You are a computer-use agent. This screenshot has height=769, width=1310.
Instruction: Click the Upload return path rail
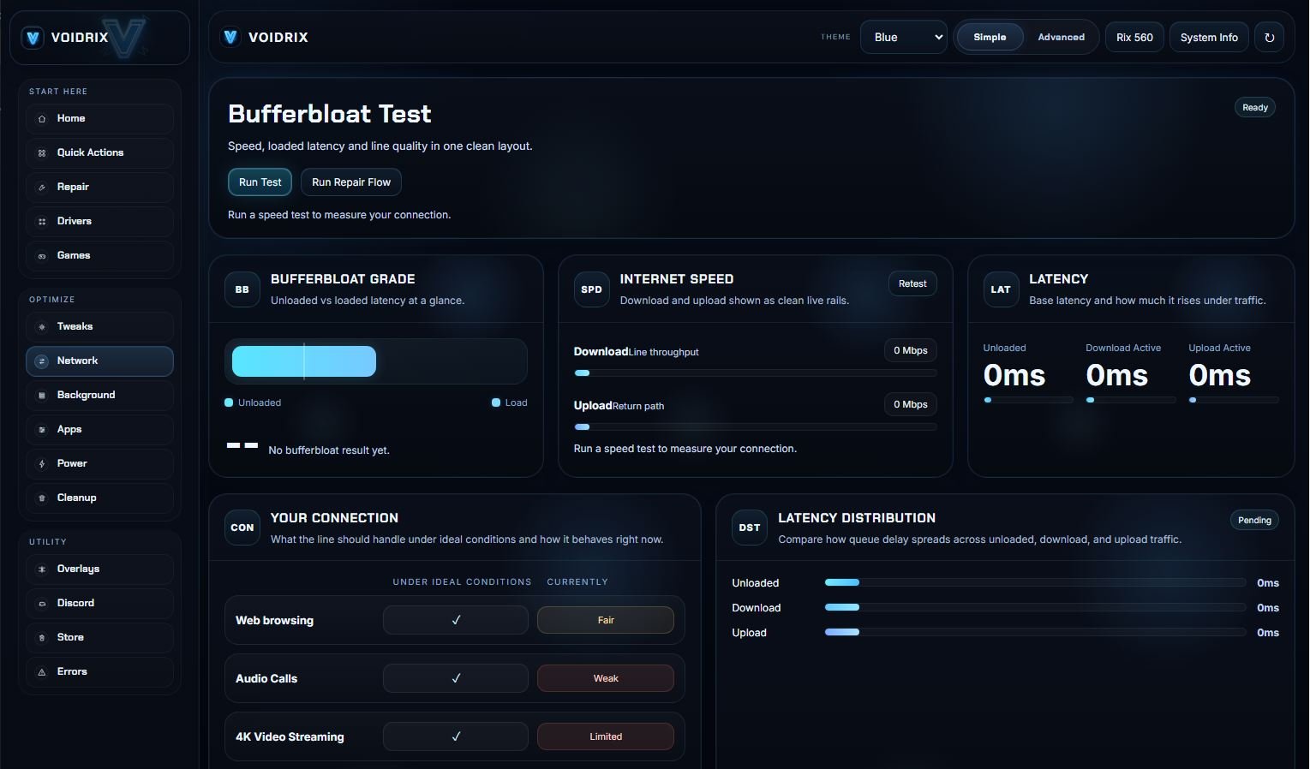point(755,426)
